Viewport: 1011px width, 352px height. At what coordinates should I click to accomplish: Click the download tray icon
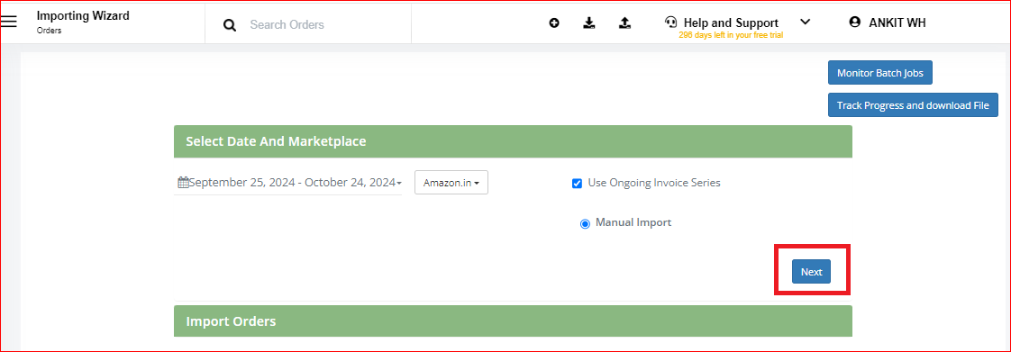pyautogui.click(x=588, y=23)
